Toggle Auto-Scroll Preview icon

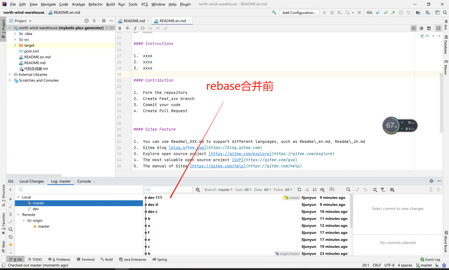[x=438, y=28]
